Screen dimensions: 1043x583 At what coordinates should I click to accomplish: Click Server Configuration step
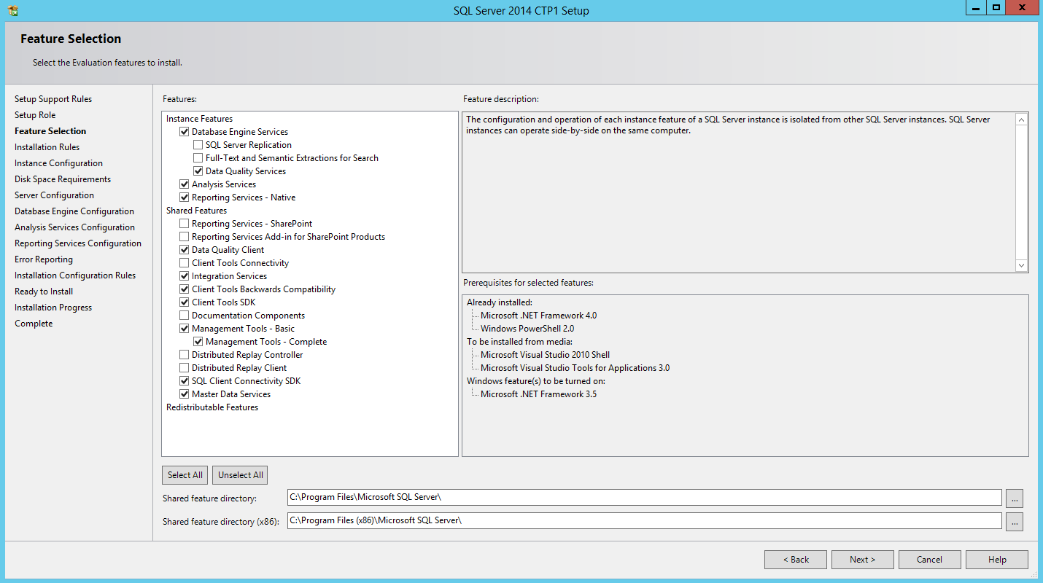tap(54, 195)
